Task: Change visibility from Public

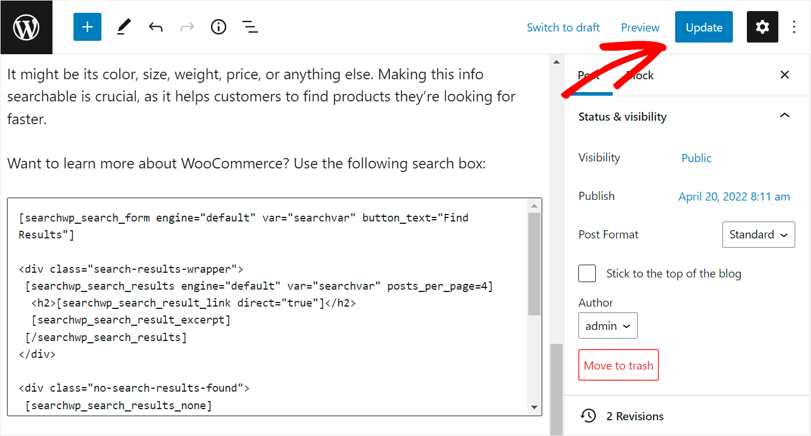Action: tap(696, 158)
